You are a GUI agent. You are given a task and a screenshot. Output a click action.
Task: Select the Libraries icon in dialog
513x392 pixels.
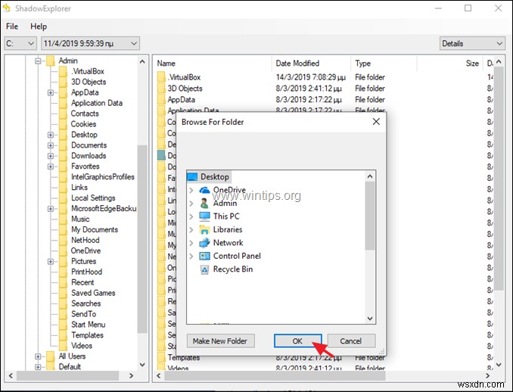click(204, 230)
